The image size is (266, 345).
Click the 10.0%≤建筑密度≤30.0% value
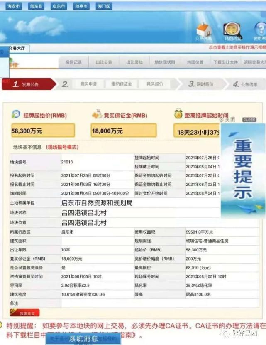[x=83, y=294]
